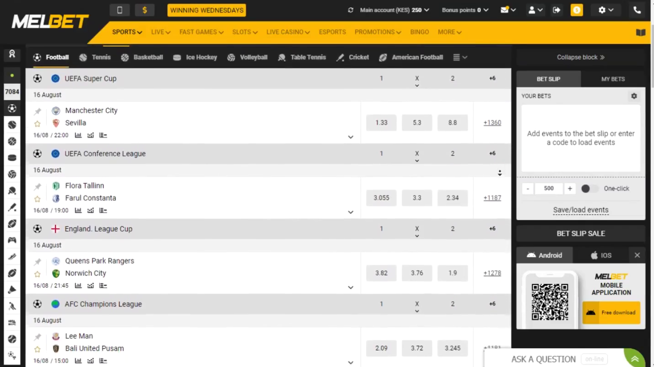Click the dollar sign payments icon

[x=144, y=10]
